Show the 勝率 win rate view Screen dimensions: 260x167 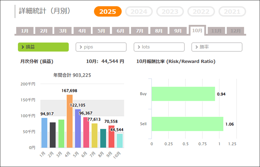point(217,47)
